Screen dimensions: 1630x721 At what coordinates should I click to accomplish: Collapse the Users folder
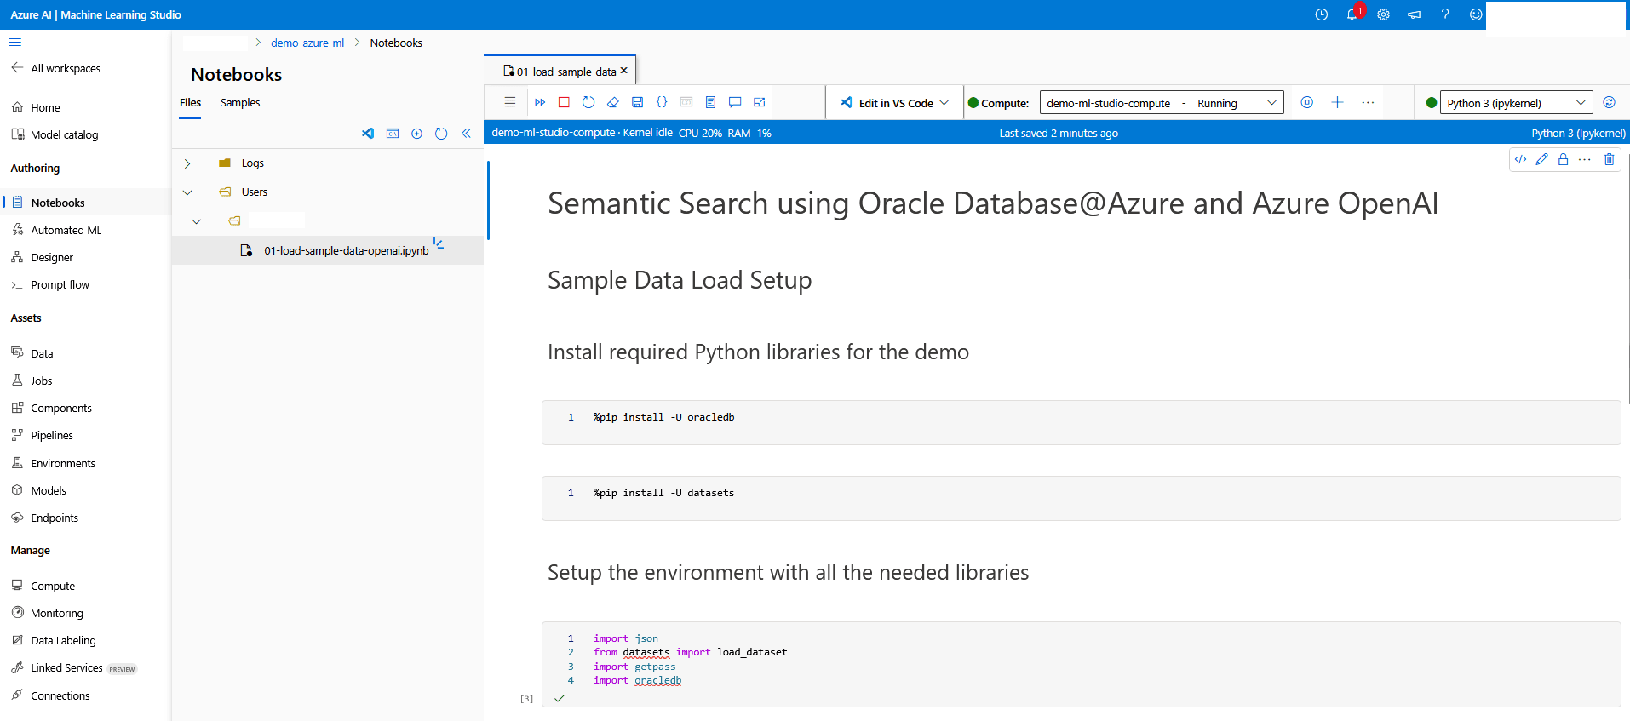(x=187, y=192)
